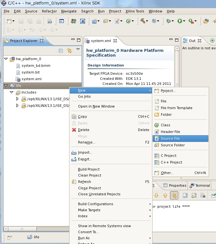Click Copy in the context menu
216x244 pixels.
111,116
